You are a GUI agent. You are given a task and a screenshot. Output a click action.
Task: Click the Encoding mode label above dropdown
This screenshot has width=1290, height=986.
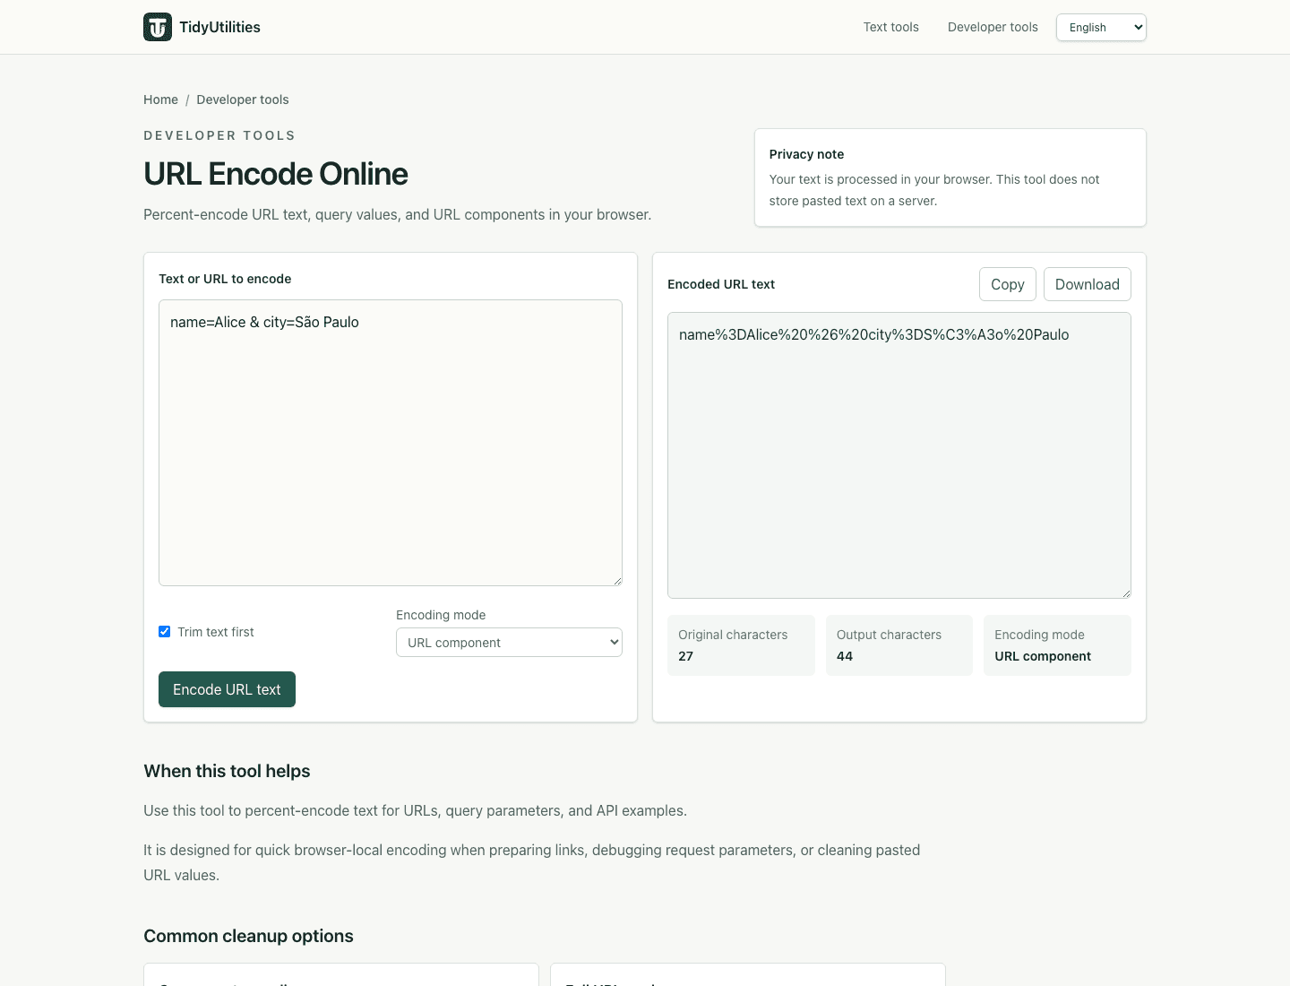[x=441, y=615]
